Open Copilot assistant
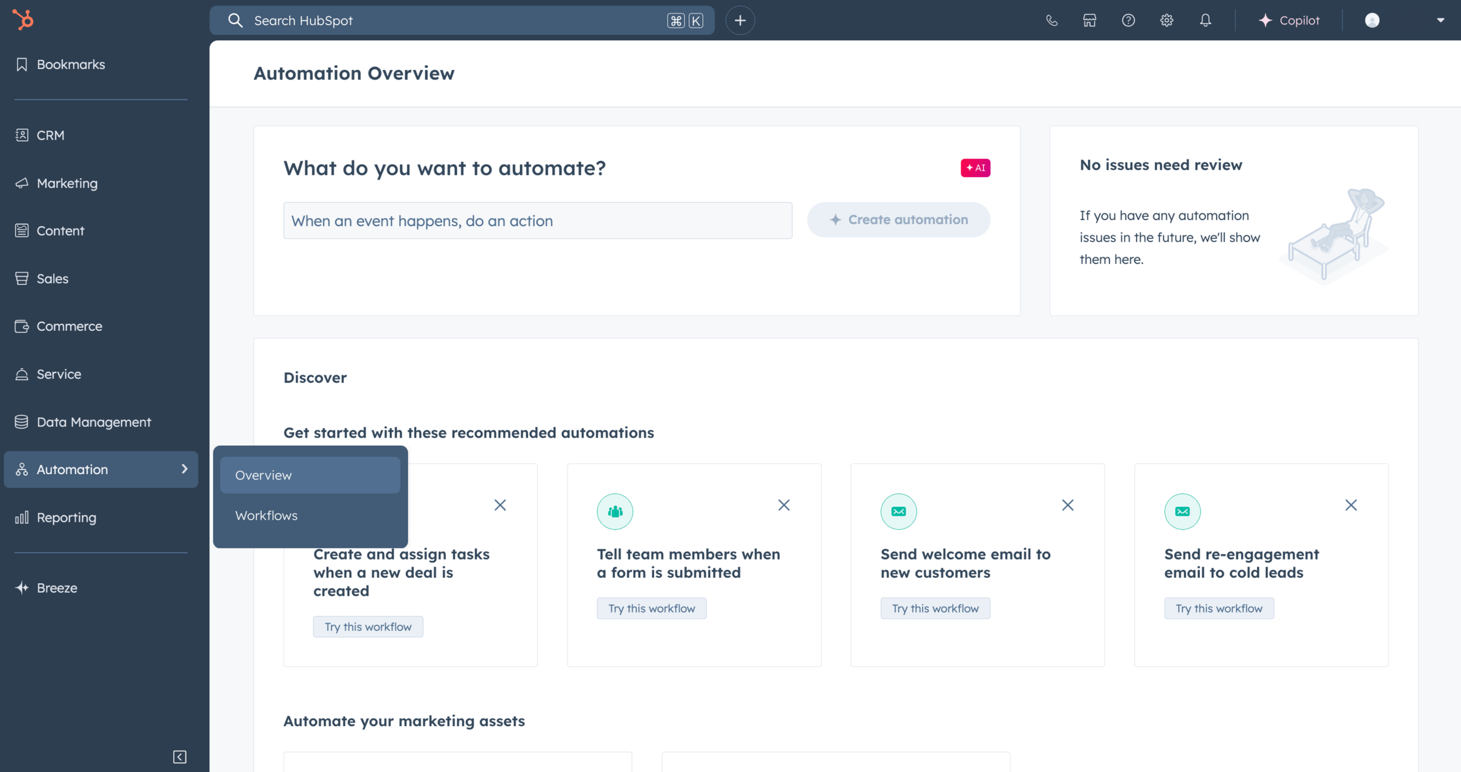This screenshot has height=772, width=1461. point(1289,21)
